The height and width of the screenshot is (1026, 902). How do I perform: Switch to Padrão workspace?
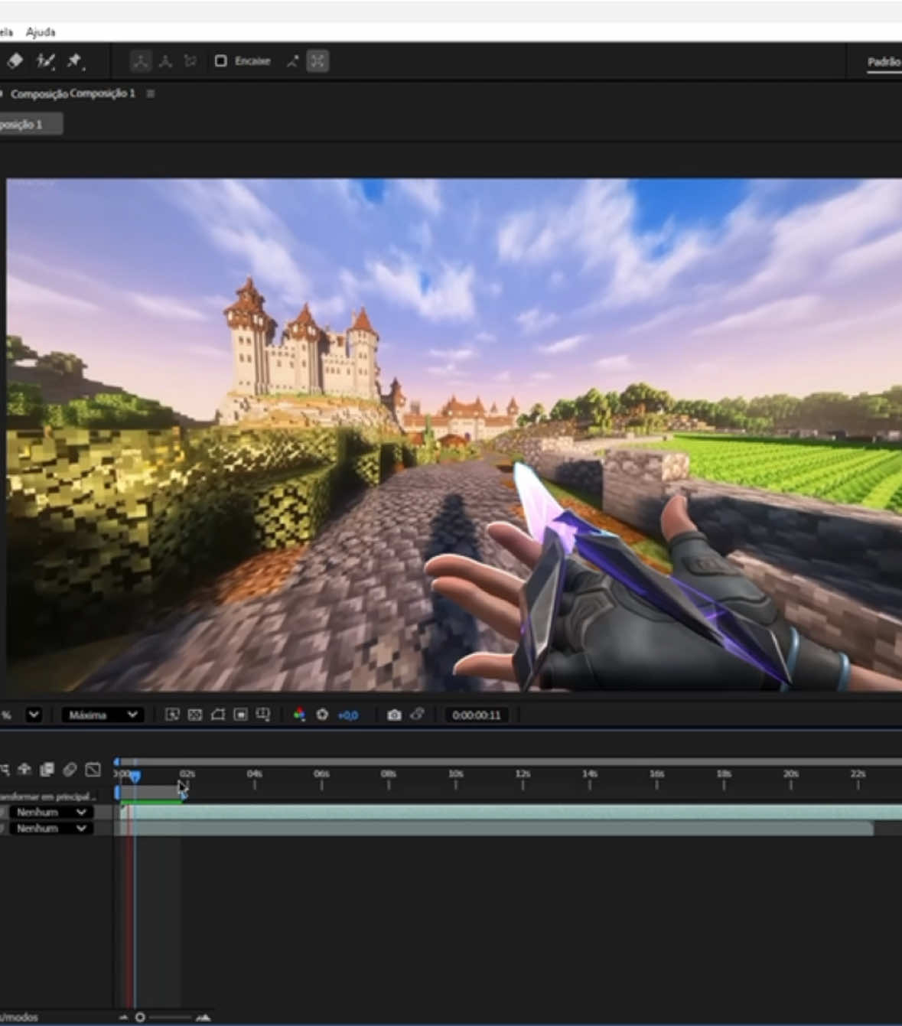click(x=884, y=62)
